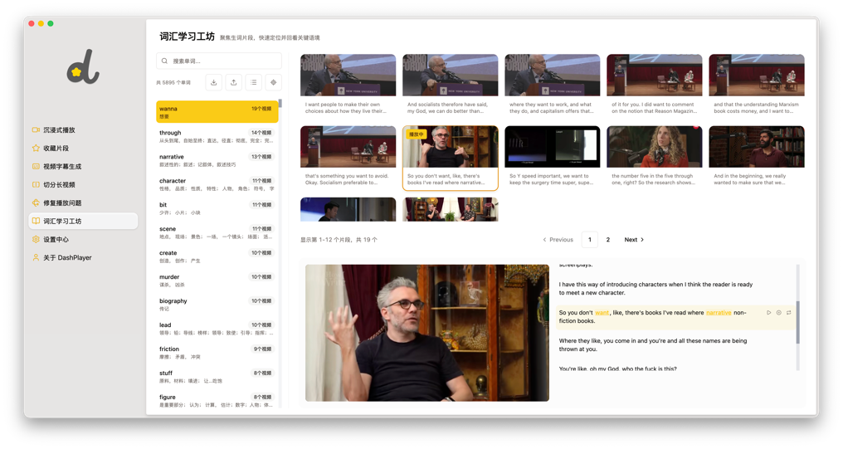
Task: Click subtitle 'Where they like, you come in'
Action: tap(653, 344)
